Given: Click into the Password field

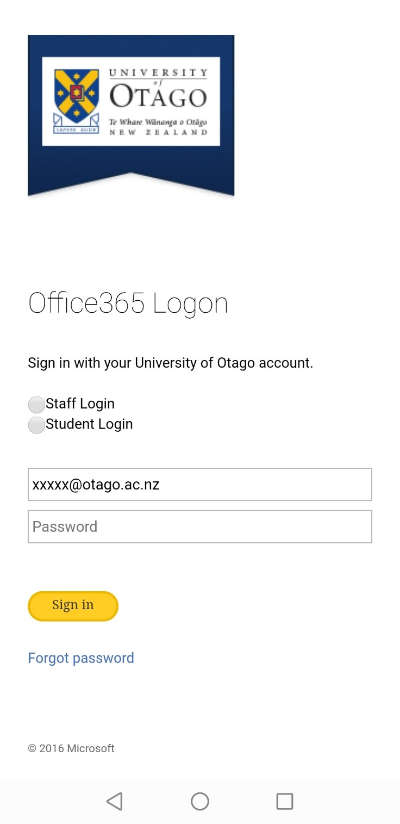Looking at the screenshot, I should click(200, 526).
